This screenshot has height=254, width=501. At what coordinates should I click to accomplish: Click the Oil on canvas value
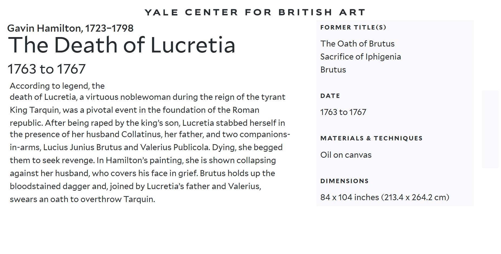coord(346,155)
